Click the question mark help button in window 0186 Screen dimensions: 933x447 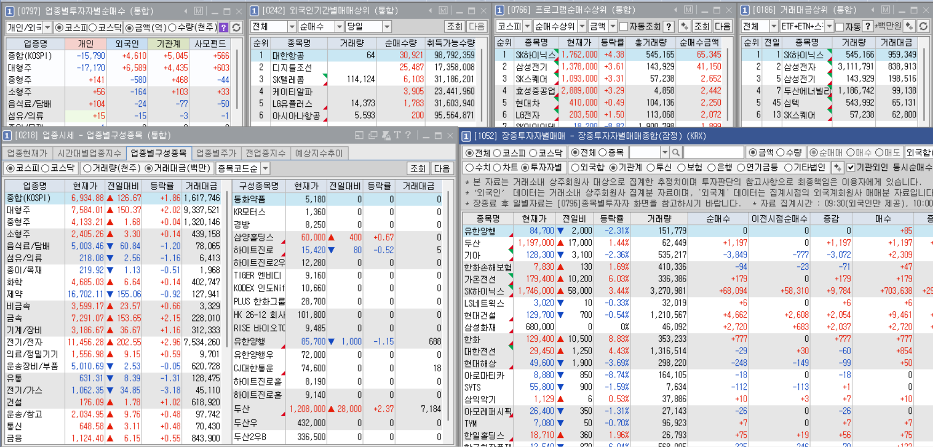868,26
